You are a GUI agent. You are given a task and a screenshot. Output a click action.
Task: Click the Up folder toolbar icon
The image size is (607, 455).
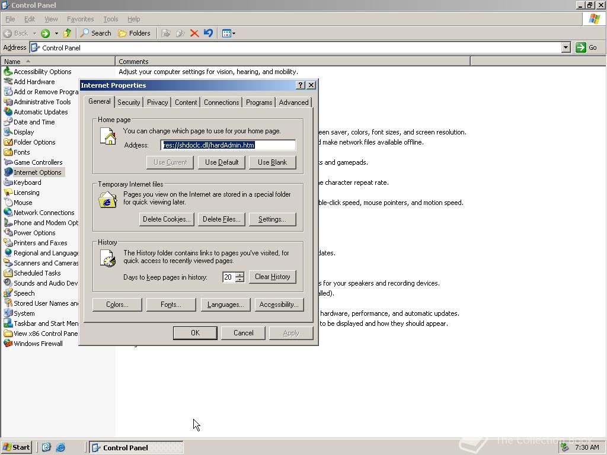coord(68,33)
